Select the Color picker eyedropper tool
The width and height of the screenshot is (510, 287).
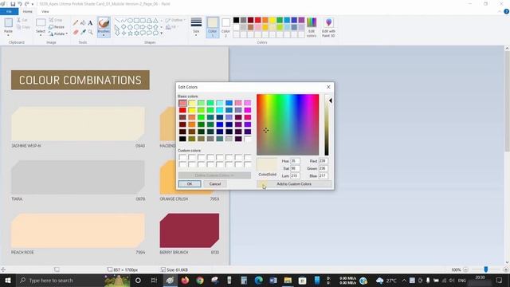pos(83,32)
